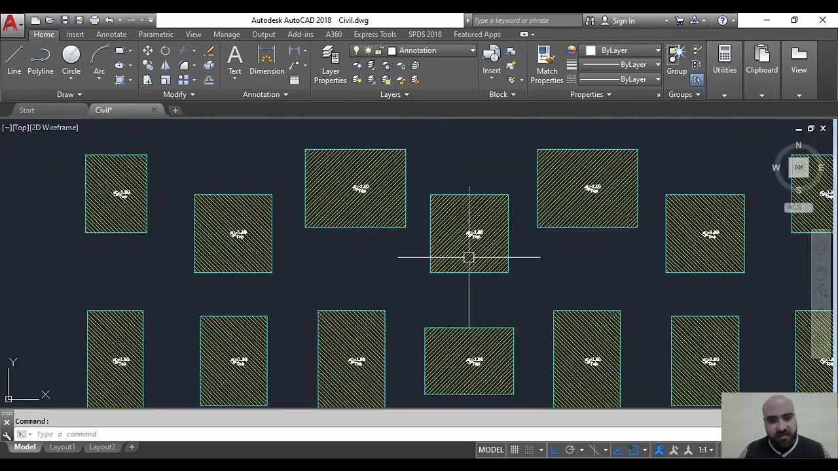Insert a Table from Annotation panel
This screenshot has height=471, width=838.
pos(295,80)
